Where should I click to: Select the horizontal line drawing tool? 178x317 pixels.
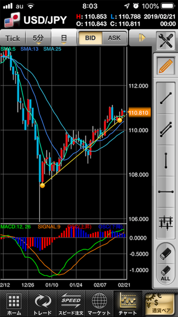pos(166,192)
